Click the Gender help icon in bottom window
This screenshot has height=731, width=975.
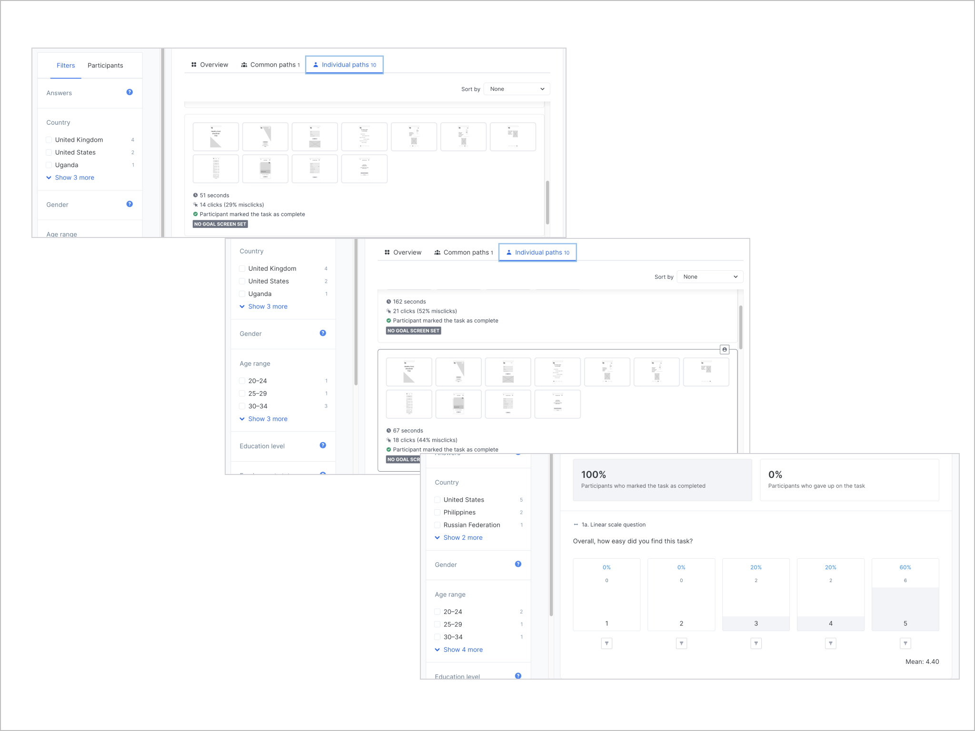point(518,564)
